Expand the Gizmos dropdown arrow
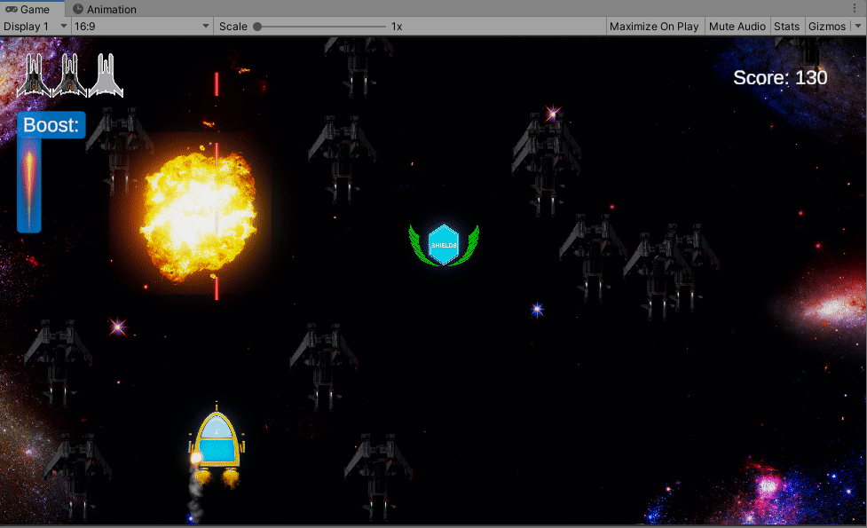Viewport: 867px width, 528px height. [858, 26]
